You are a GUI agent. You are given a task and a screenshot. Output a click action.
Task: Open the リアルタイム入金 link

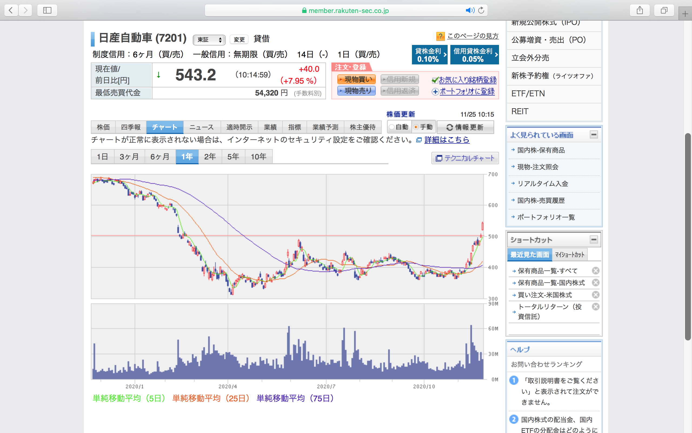[x=543, y=183]
